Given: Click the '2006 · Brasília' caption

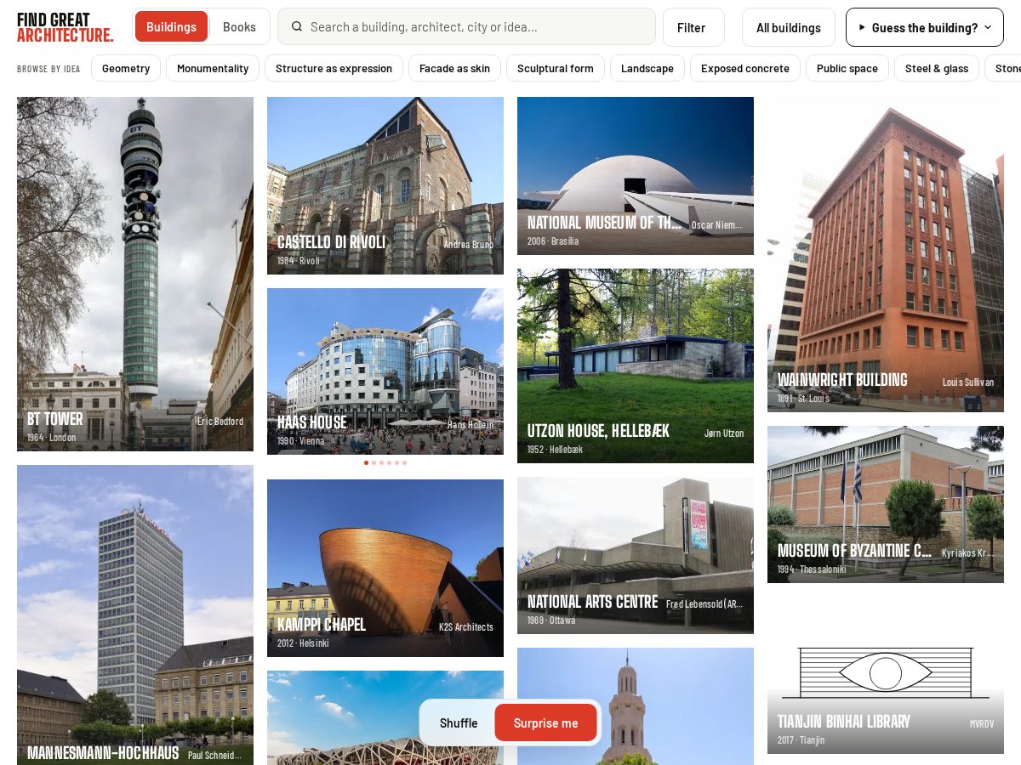Looking at the screenshot, I should 553,241.
